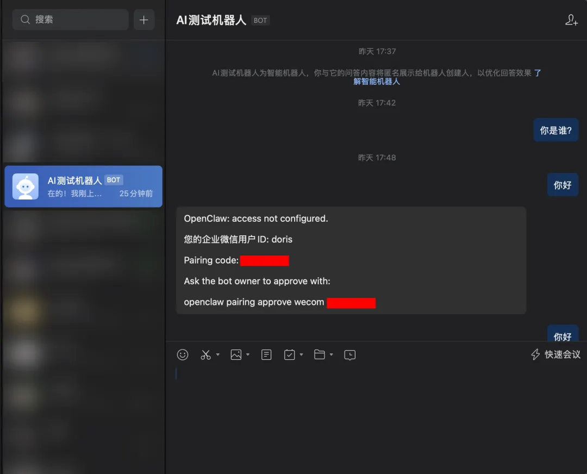
Task: Expand the image options dropdown arrow
Action: click(248, 354)
